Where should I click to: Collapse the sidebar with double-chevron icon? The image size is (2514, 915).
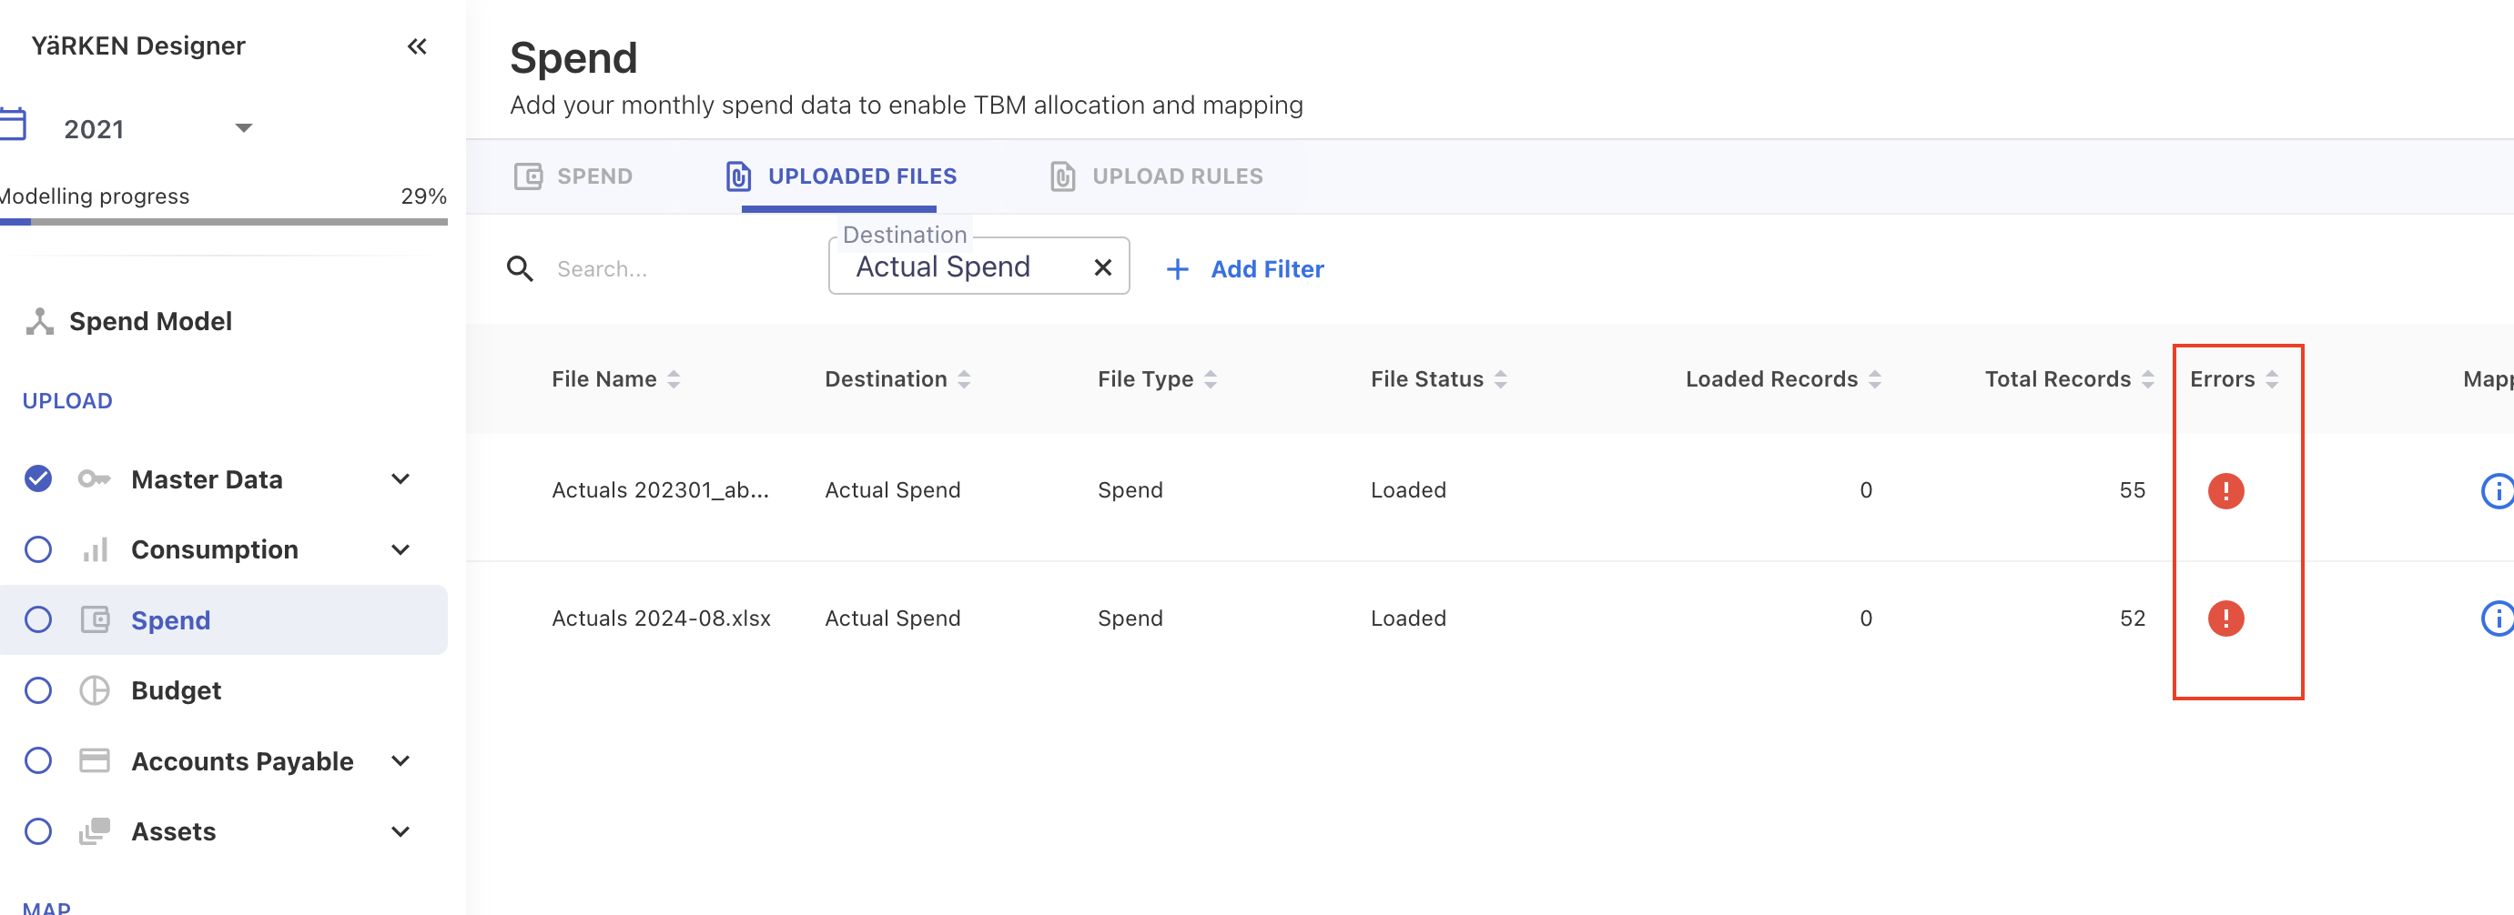[417, 45]
